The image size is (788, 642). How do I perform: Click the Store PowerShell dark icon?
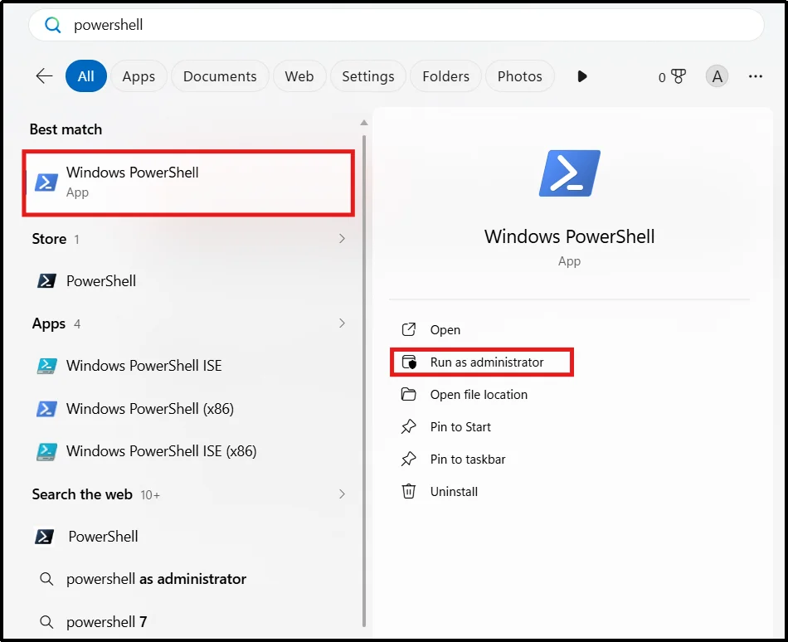point(46,281)
